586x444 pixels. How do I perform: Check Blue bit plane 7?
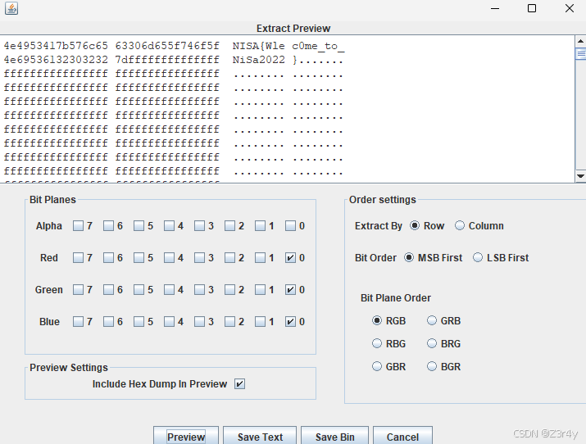78,321
